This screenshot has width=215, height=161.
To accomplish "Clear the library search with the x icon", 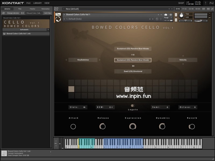I will (x=42, y=13).
